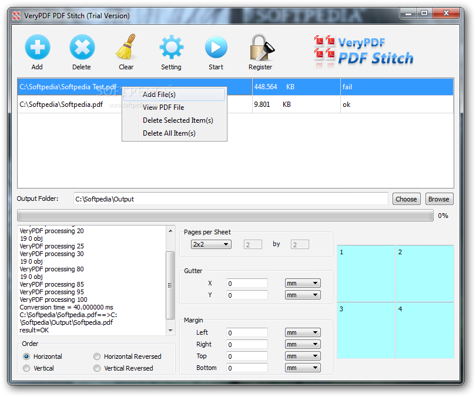The height and width of the screenshot is (397, 476).
Task: Click preview cell number 4
Action: (x=425, y=330)
